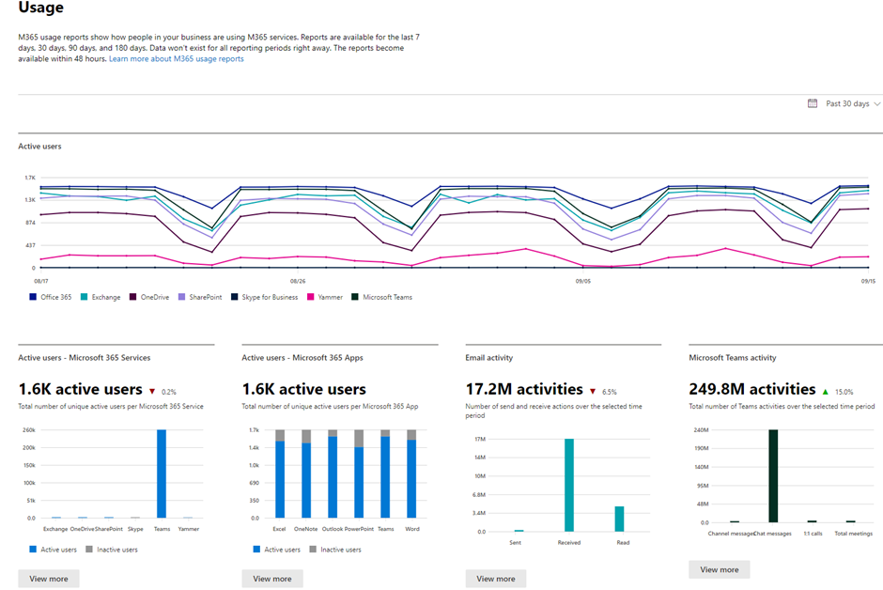This screenshot has width=883, height=590.
Task: Click View more under Active users Microsoft 365 Services
Action: 48,578
